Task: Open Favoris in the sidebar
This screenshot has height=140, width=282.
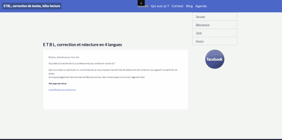Action: click(200, 41)
